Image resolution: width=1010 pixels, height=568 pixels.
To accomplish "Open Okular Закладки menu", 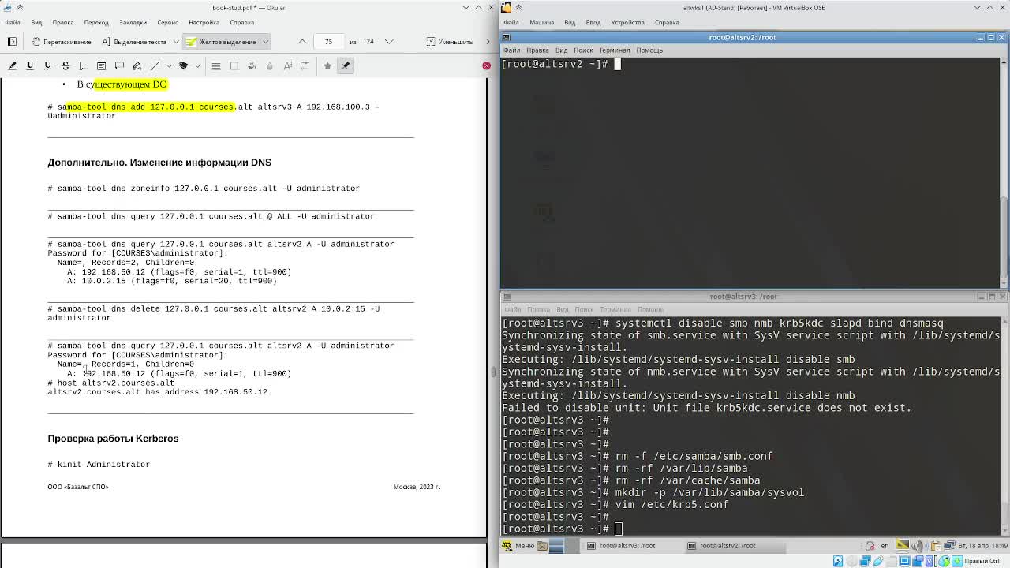I will (x=133, y=22).
